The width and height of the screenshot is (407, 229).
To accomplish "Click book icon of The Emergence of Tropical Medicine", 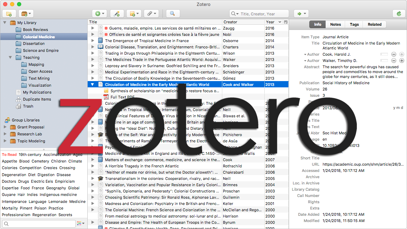I will pos(101,40).
